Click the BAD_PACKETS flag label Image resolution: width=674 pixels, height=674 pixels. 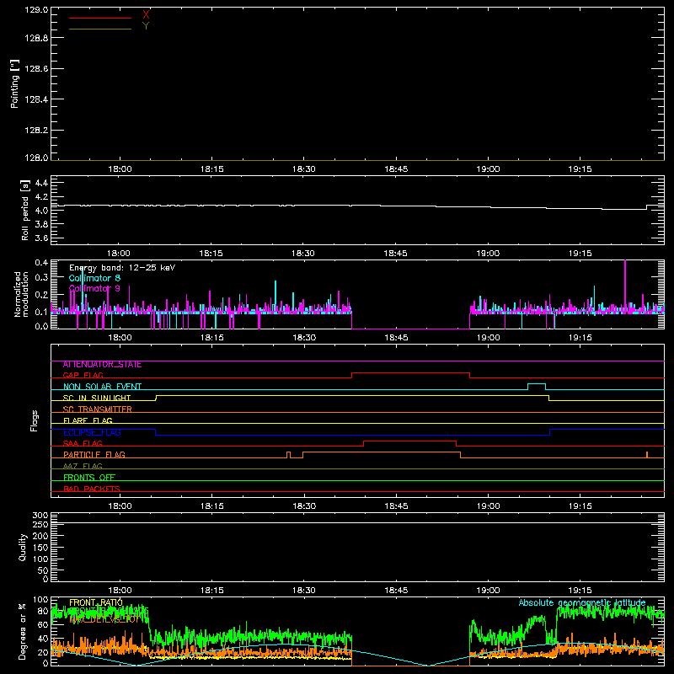[91, 489]
